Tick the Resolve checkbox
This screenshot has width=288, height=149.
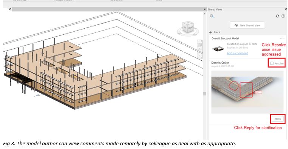pyautogui.click(x=272, y=63)
